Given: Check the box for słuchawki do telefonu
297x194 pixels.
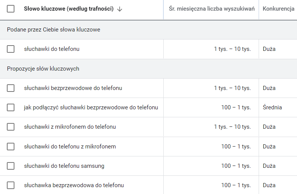Looking at the screenshot, I should pyautogui.click(x=11, y=49).
